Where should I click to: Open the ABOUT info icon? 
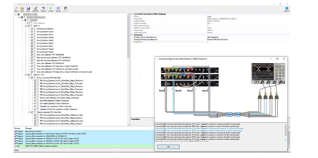pos(287,8)
